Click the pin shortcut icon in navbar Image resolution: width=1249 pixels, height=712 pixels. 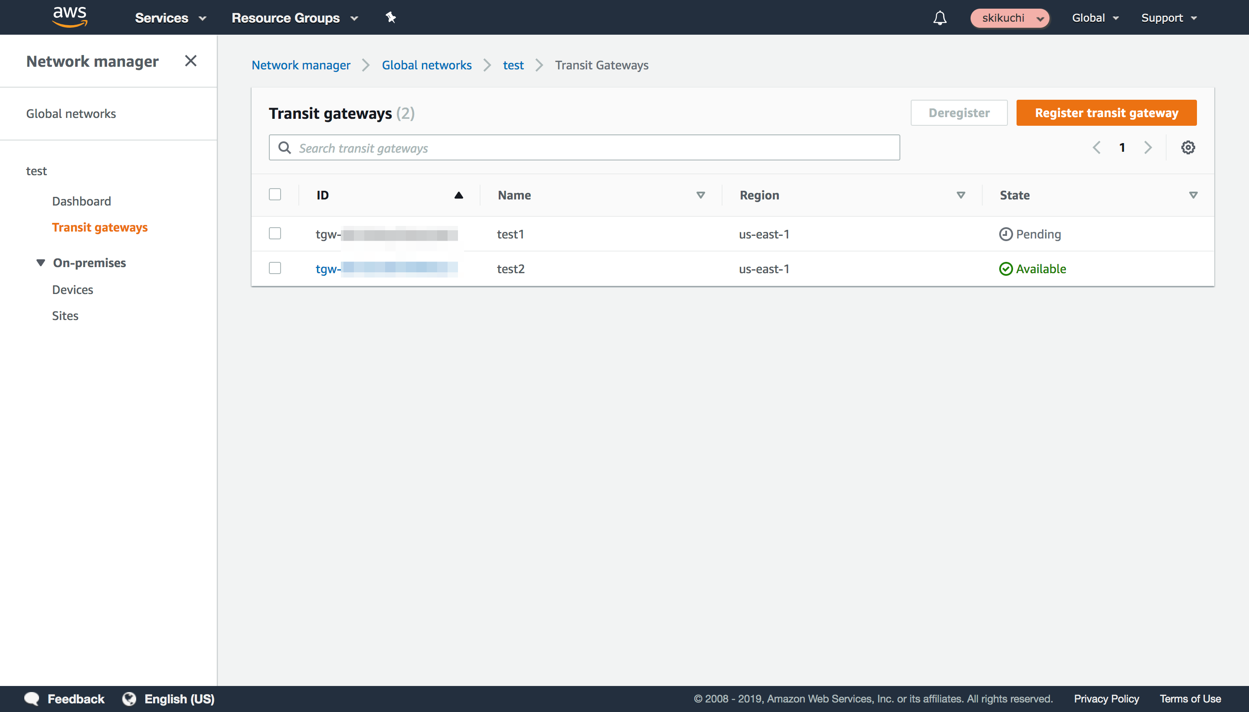click(391, 18)
